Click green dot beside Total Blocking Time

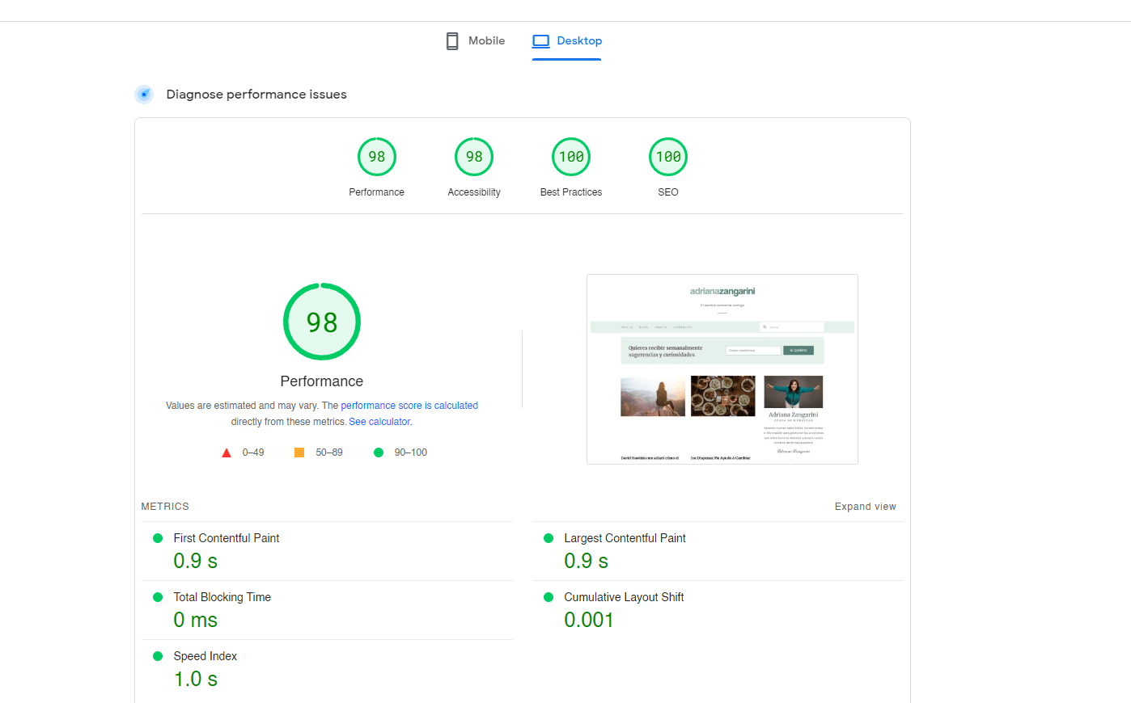tap(158, 597)
